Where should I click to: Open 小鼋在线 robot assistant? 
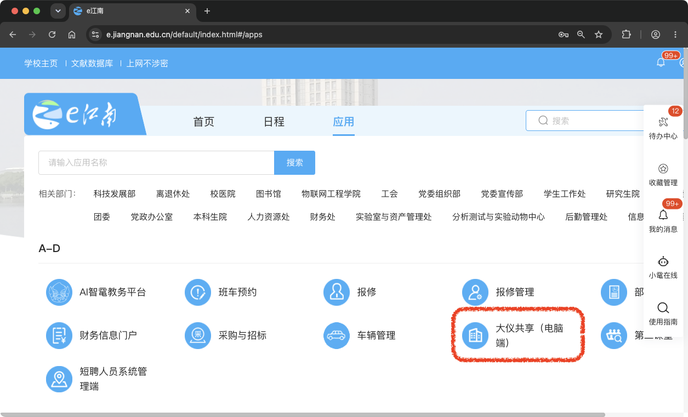(663, 267)
